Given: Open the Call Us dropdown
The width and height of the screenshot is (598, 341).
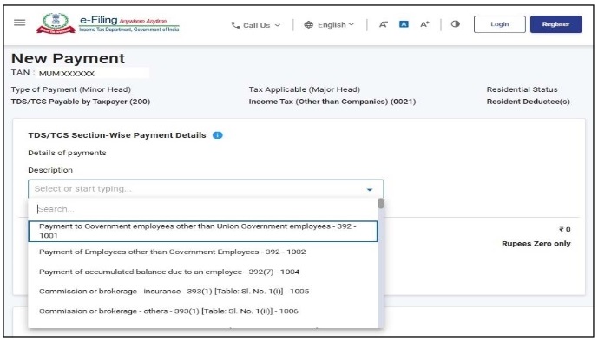Looking at the screenshot, I should (256, 25).
